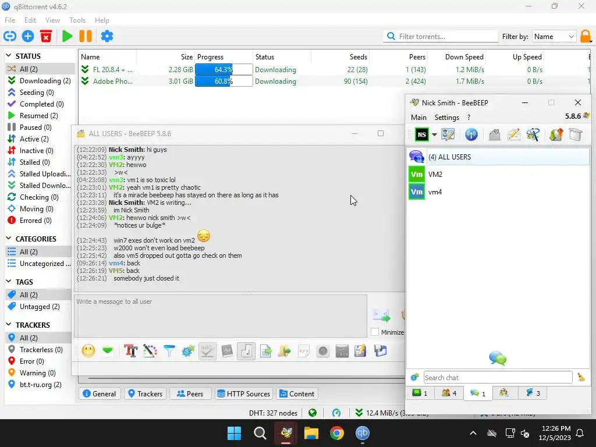Click the send folder icon in chat toolbar

click(x=284, y=350)
